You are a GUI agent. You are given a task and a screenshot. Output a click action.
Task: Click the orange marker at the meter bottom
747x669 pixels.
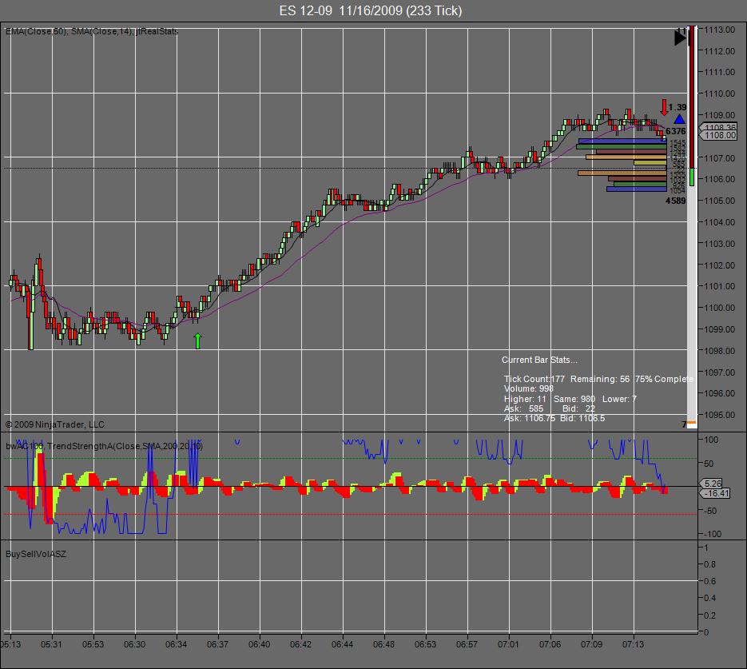pyautogui.click(x=692, y=423)
